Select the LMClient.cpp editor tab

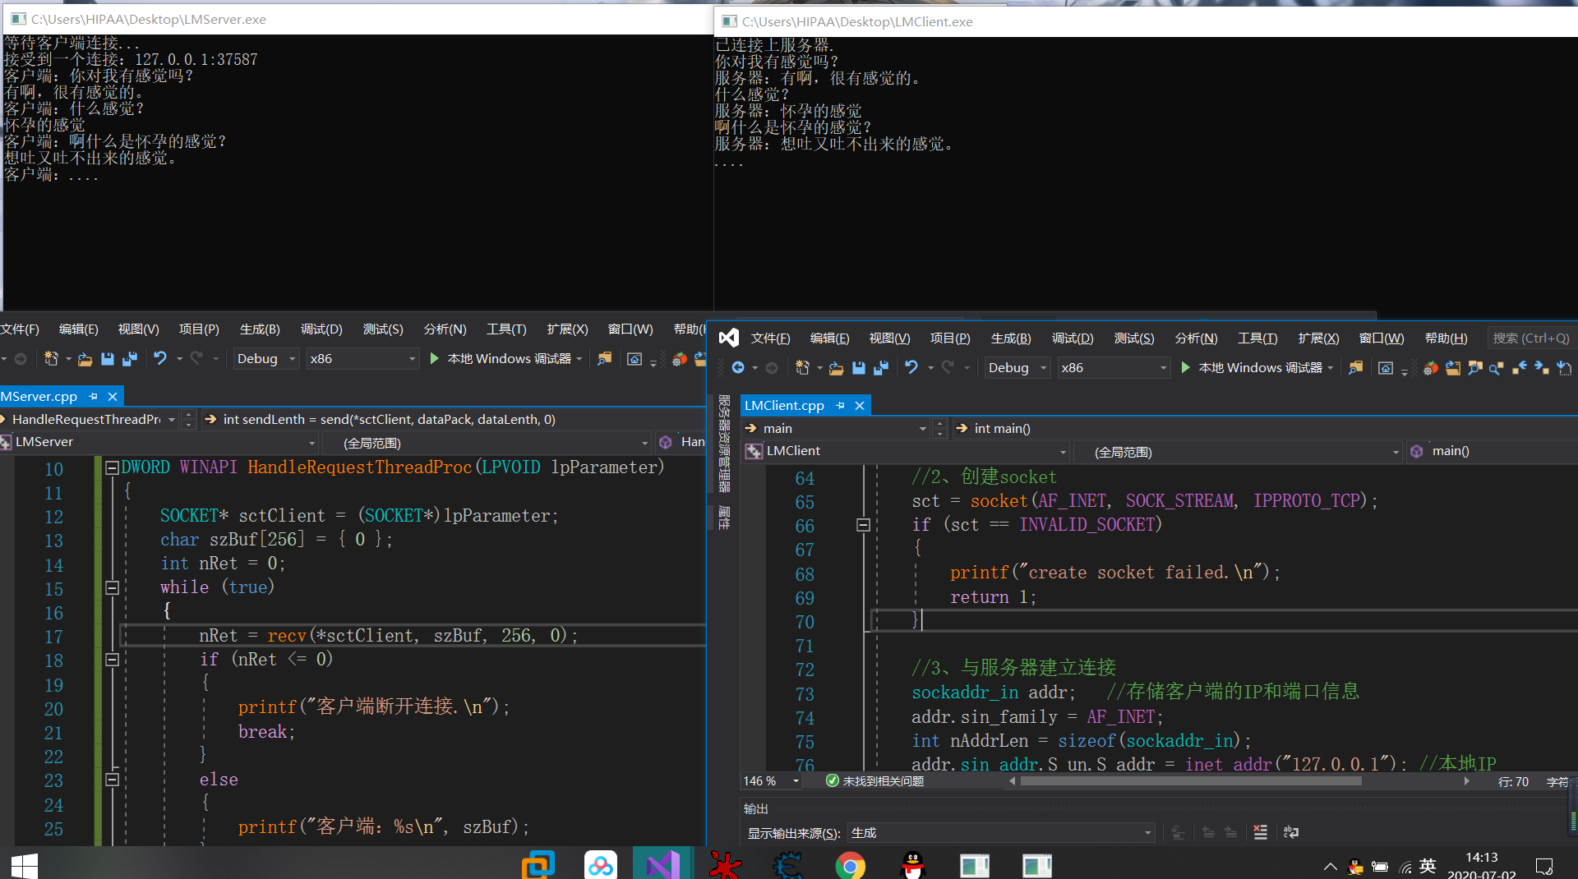[x=784, y=405]
